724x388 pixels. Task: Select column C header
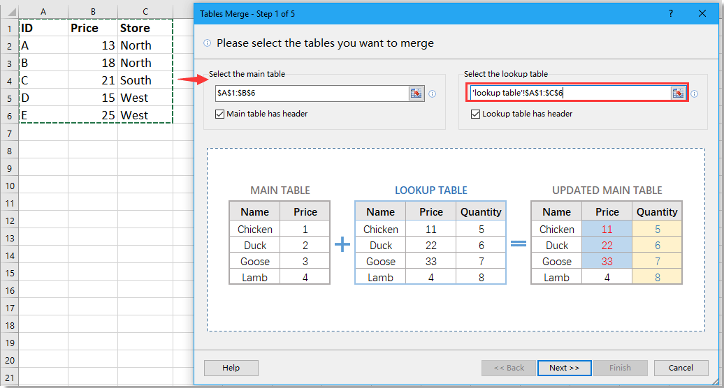click(145, 12)
